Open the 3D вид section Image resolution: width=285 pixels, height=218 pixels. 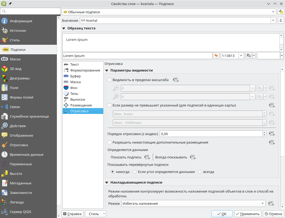tap(28, 69)
